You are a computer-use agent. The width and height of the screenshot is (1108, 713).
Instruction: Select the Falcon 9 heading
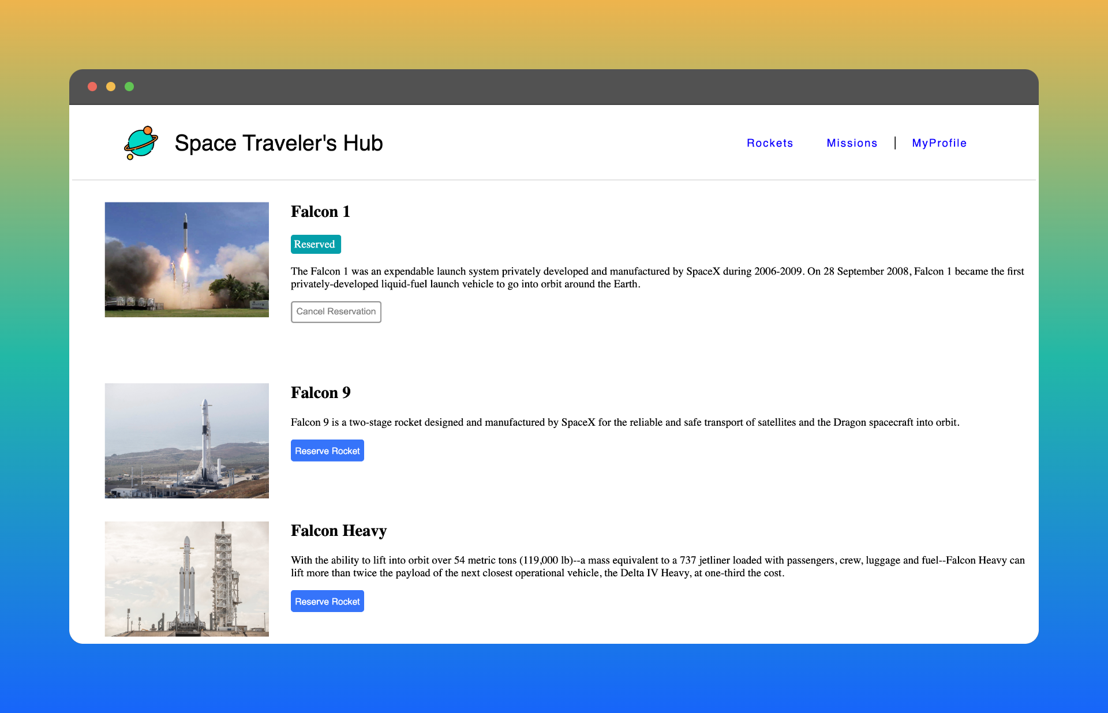coord(320,393)
